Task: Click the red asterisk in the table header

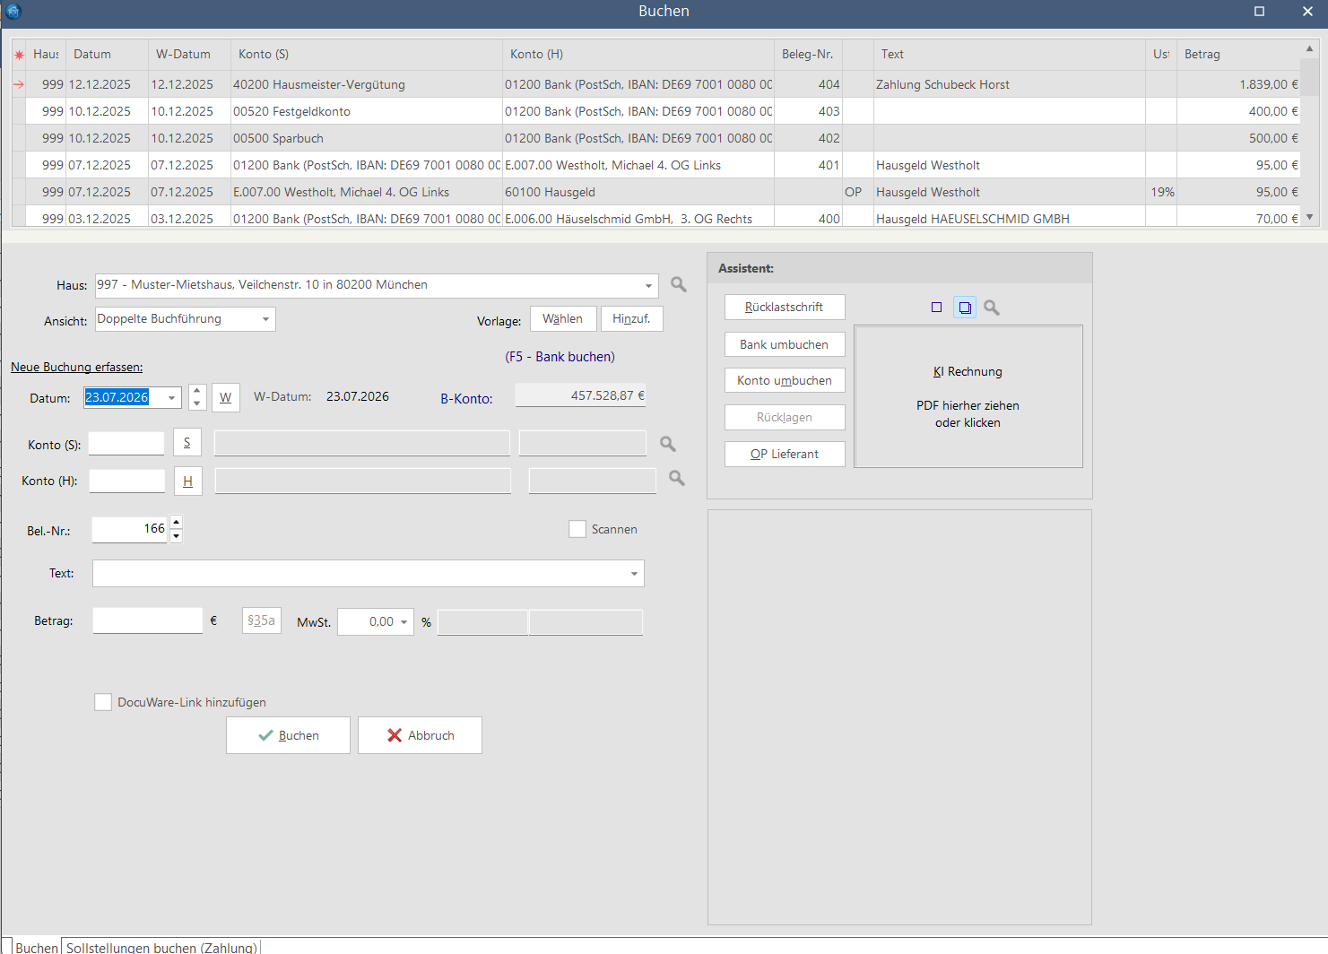Action: (x=19, y=55)
